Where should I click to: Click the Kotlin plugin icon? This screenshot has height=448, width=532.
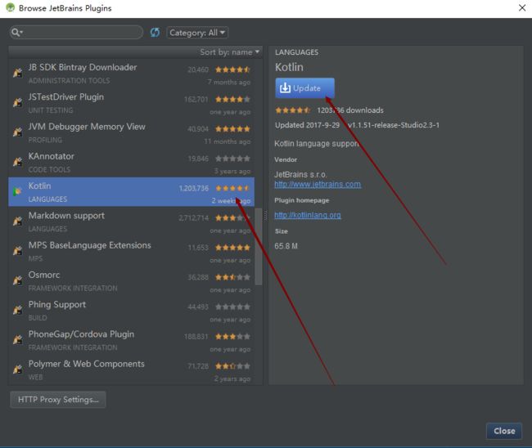(x=17, y=192)
